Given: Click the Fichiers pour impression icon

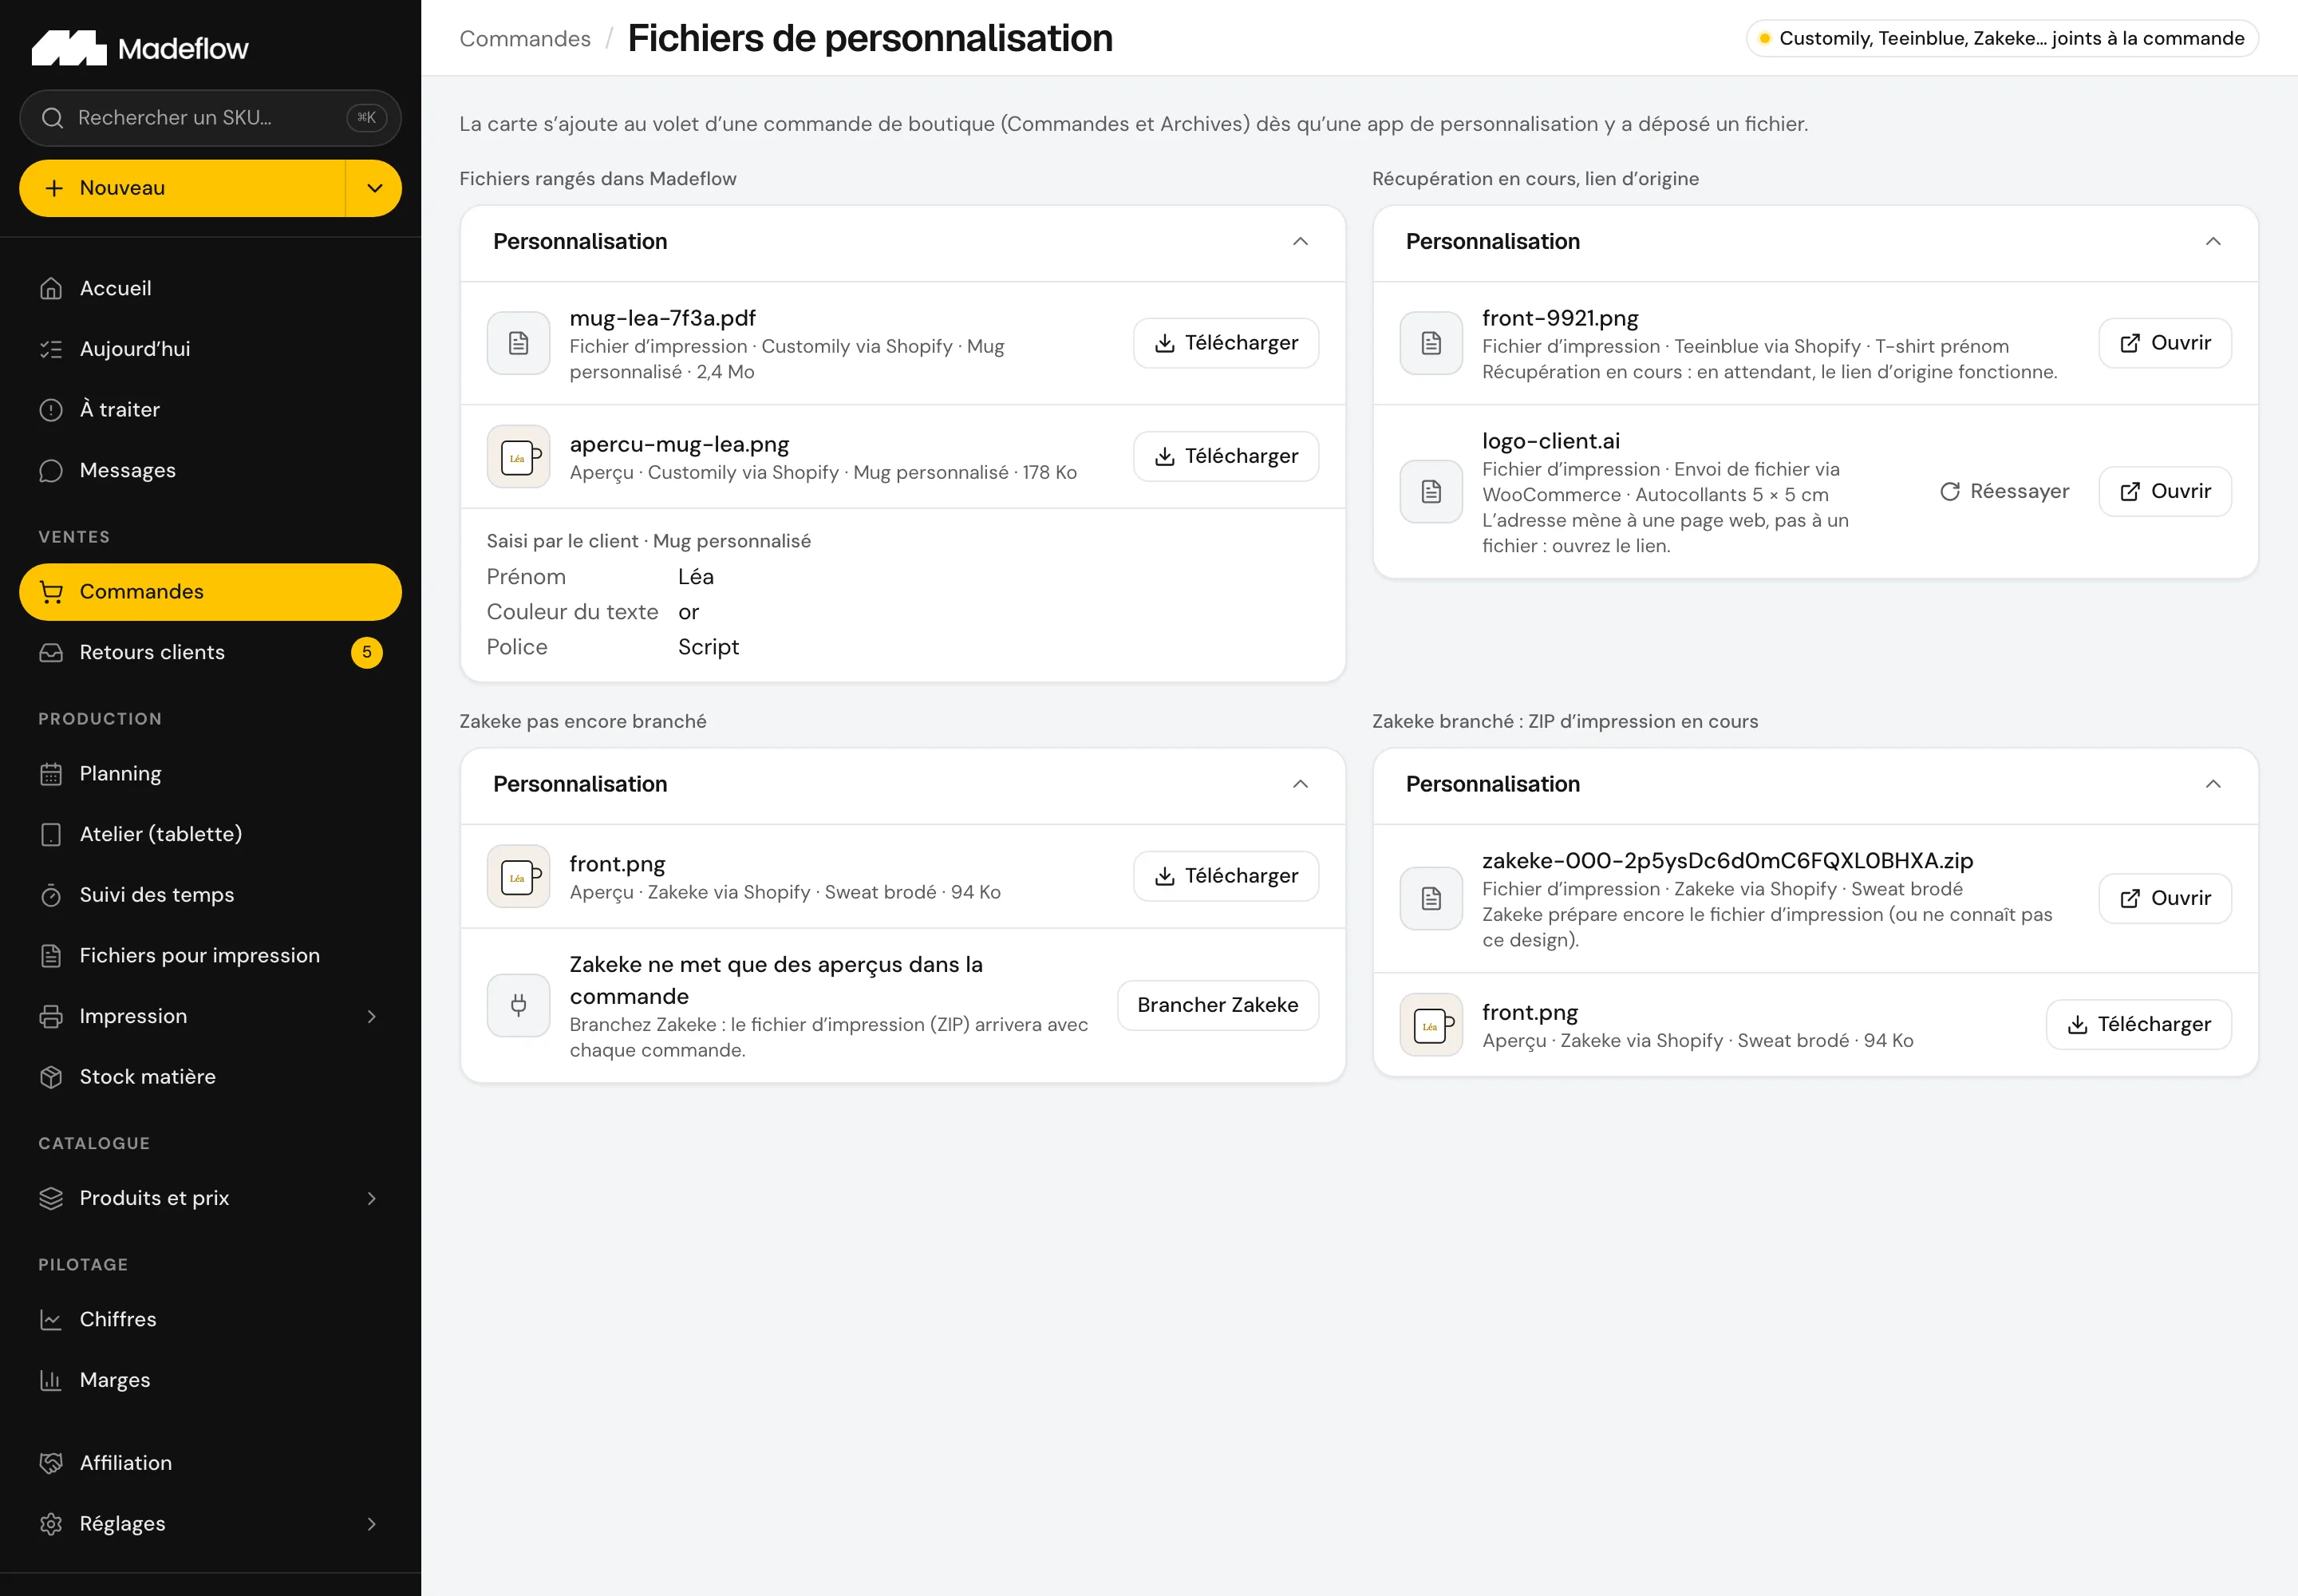Looking at the screenshot, I should tap(51, 956).
